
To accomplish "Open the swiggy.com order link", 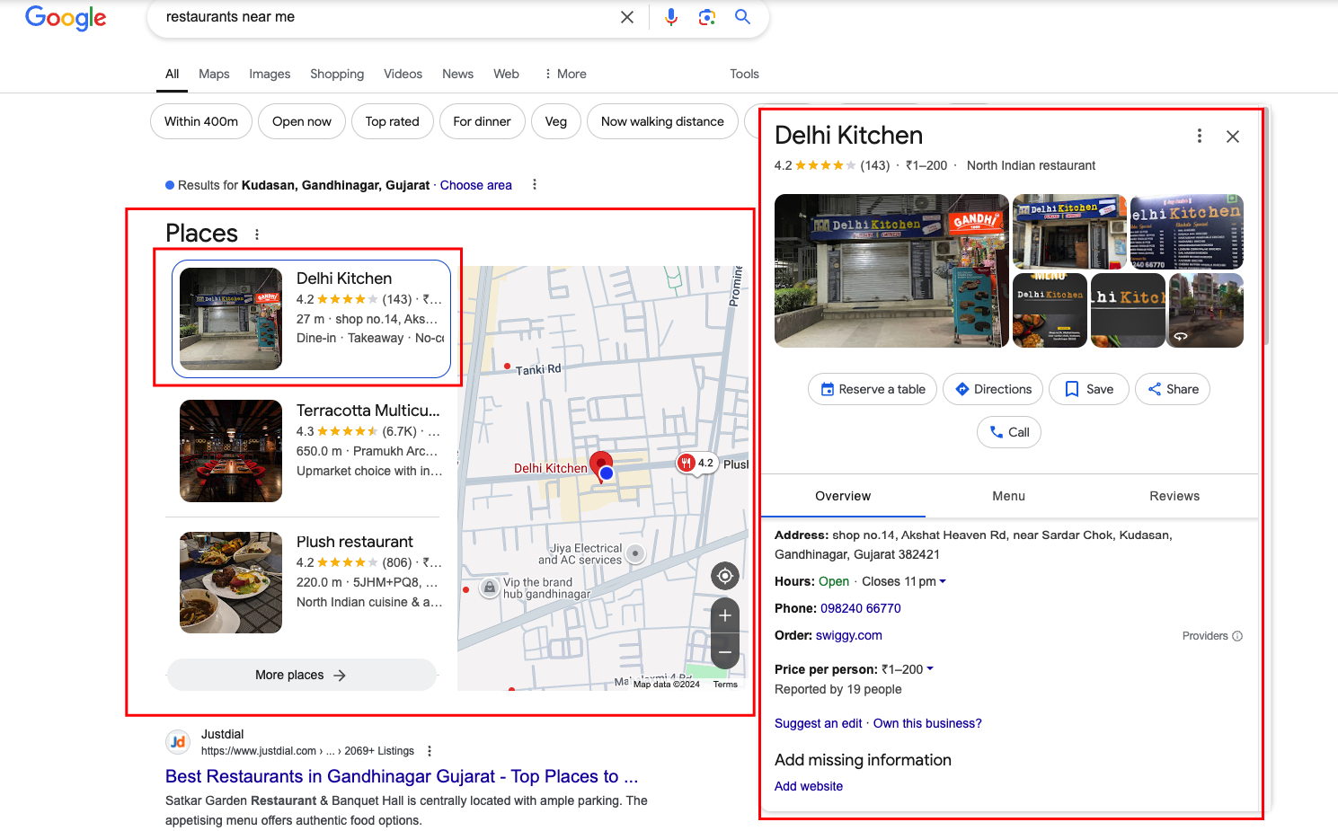I will [x=849, y=635].
